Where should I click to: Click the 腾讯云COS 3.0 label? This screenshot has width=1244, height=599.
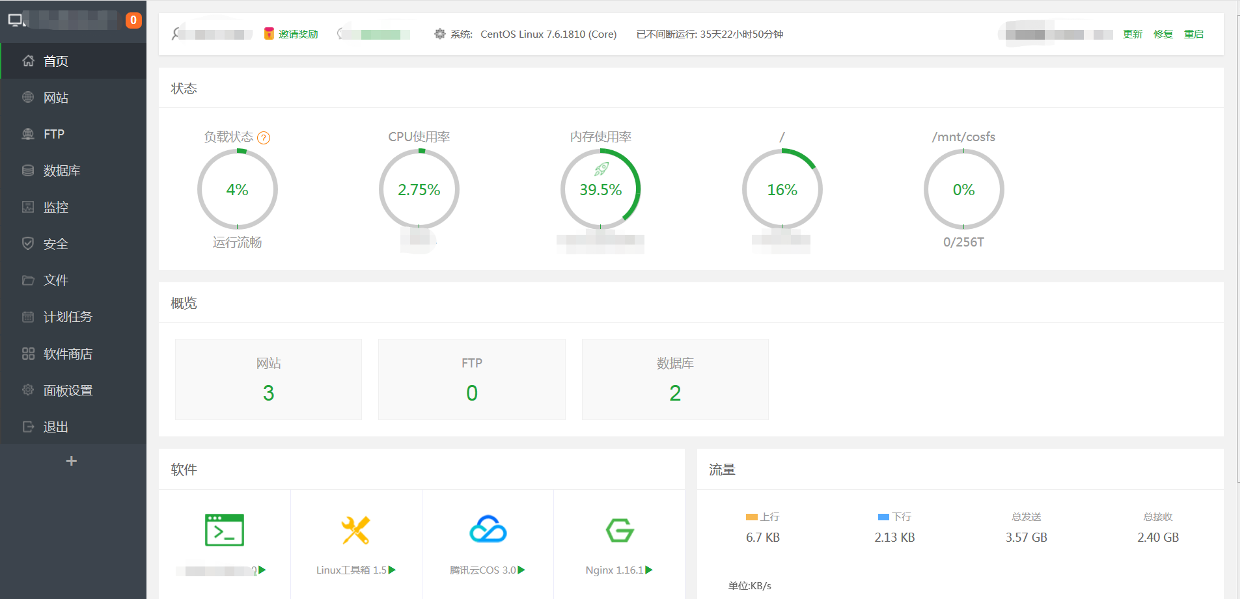[x=483, y=570]
